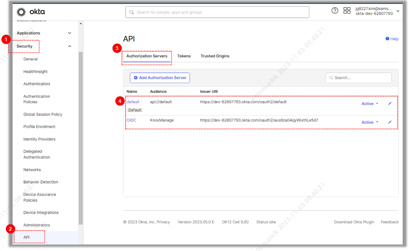The width and height of the screenshot is (409, 251).
Task: Click the pencil edit icon for default server
Action: pyautogui.click(x=390, y=103)
